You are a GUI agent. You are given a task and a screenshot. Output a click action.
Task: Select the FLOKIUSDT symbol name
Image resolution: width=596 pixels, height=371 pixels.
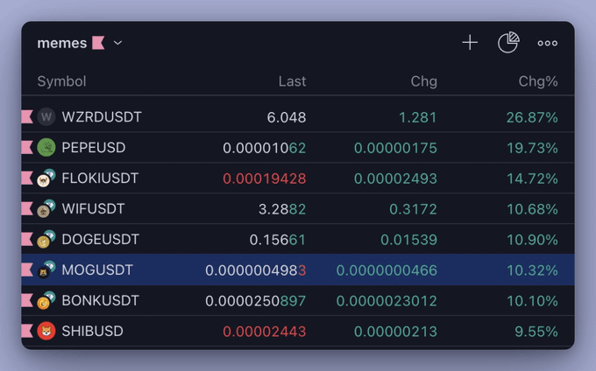pos(100,178)
